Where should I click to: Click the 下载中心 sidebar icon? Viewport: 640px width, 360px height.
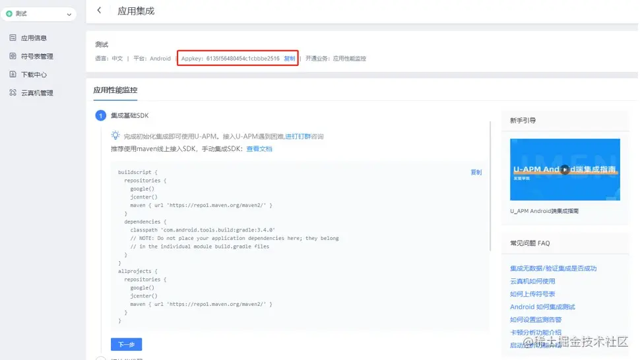click(13, 75)
